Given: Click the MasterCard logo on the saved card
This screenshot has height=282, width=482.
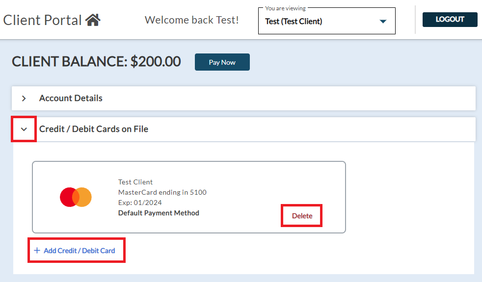Looking at the screenshot, I should coord(76,197).
